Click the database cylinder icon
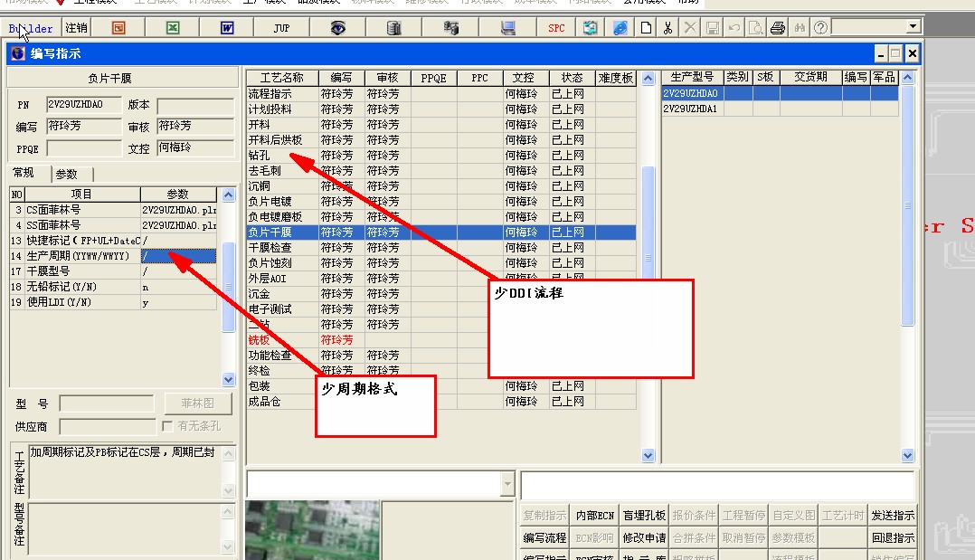975x560 pixels. 393,28
